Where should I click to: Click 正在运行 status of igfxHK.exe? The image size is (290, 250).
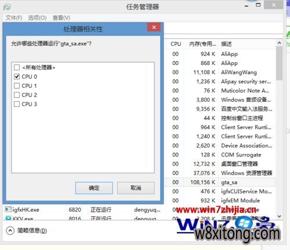[101, 210]
